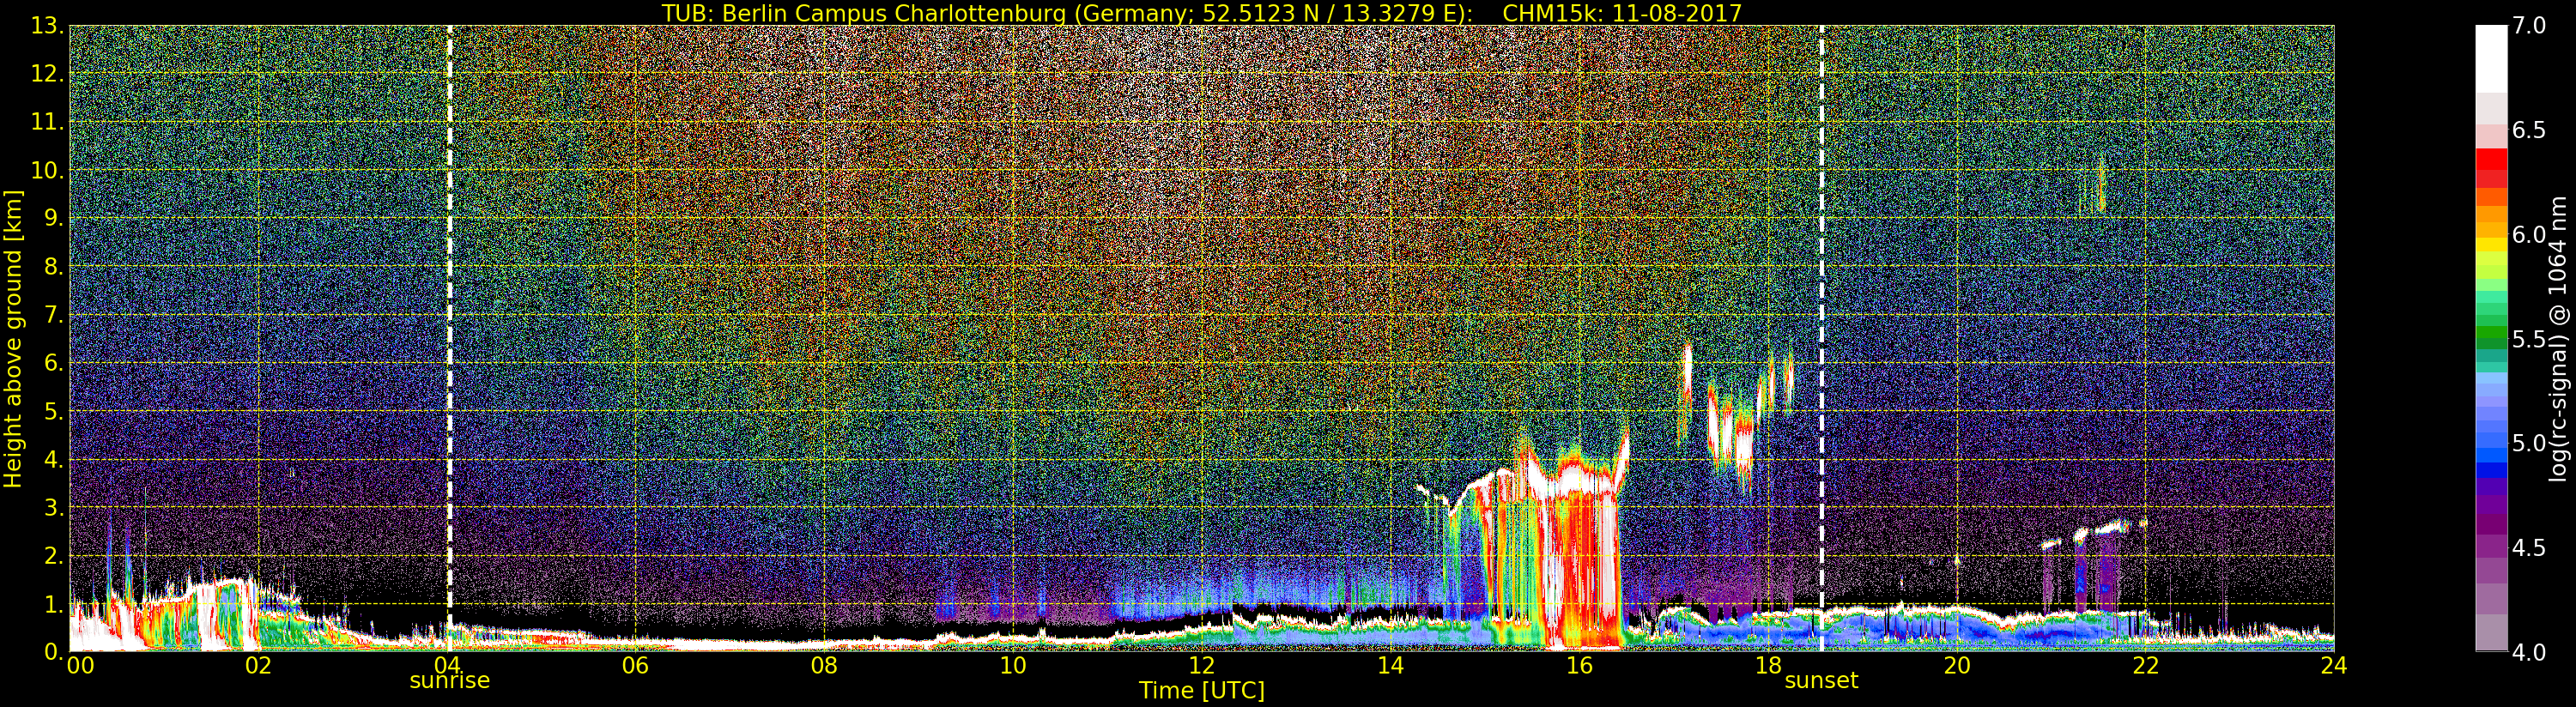Click the sunset label below the time axis
Screen dimensions: 2576x707
(1821, 681)
